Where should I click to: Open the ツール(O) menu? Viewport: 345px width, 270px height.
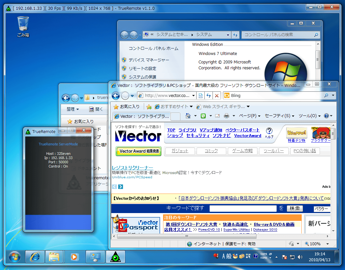(309, 116)
